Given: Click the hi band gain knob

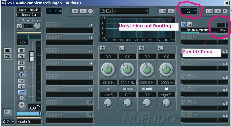Looking at the screenshot, I should pyautogui.click(x=167, y=70).
